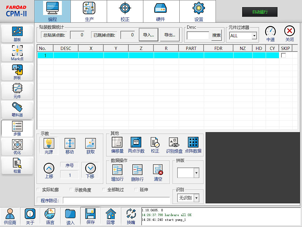Screen dimensions: 302x227
Task: Click the DESC column header
Action: point(66,48)
